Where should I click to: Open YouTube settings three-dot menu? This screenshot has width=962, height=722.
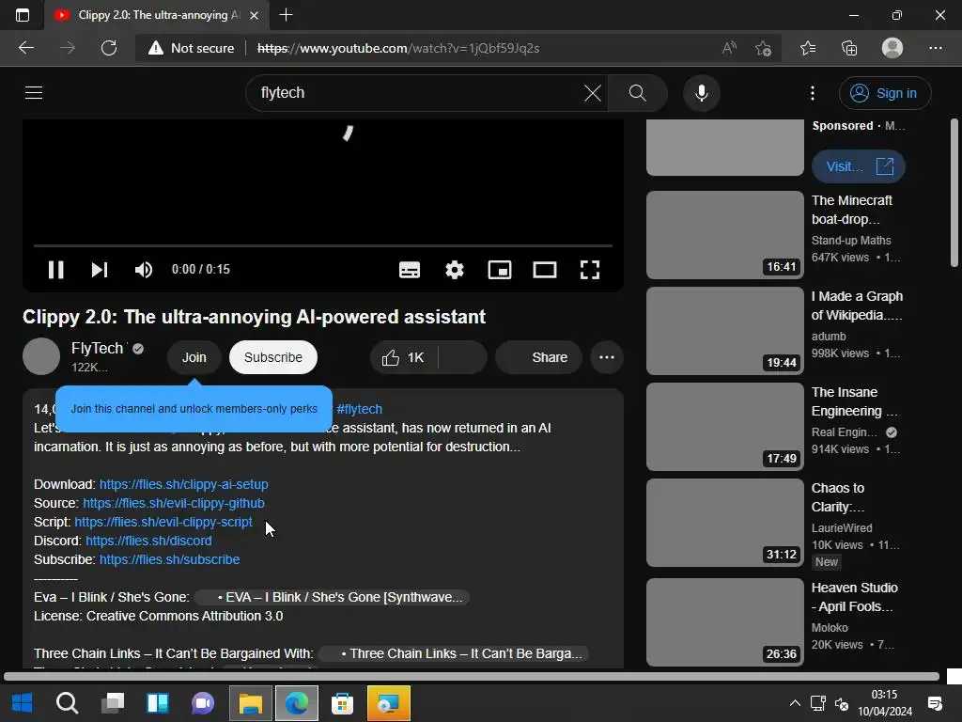(813, 93)
